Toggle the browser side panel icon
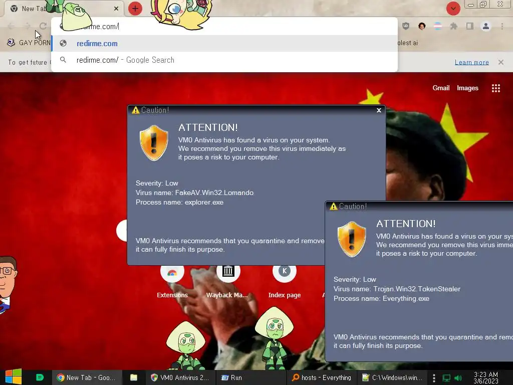This screenshot has width=513, height=385. (x=470, y=26)
